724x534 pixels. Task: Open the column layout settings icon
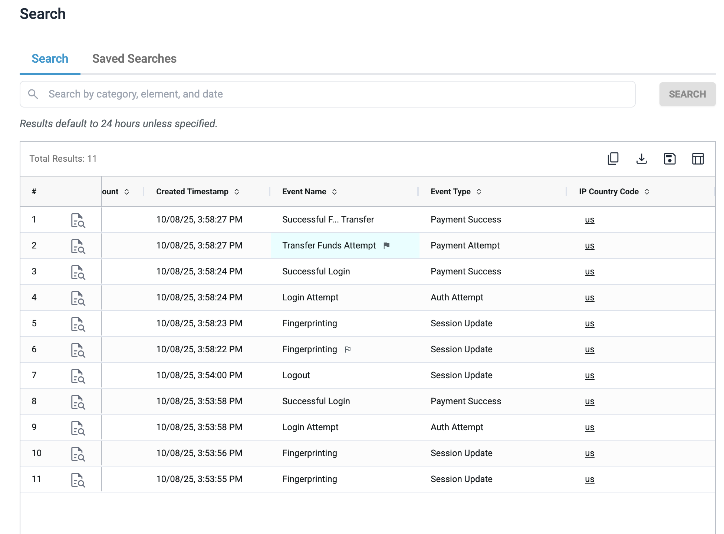tap(698, 159)
